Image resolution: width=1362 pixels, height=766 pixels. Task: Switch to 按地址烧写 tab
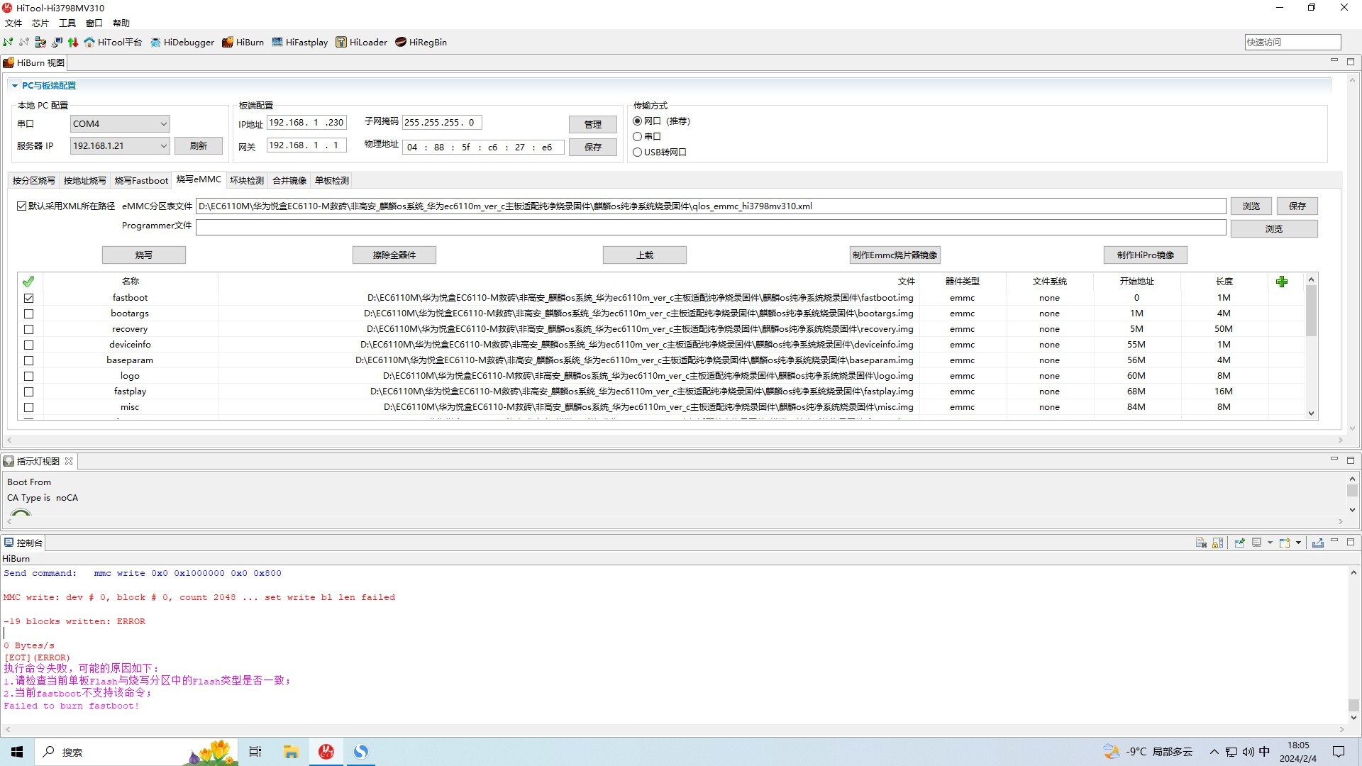(x=84, y=180)
